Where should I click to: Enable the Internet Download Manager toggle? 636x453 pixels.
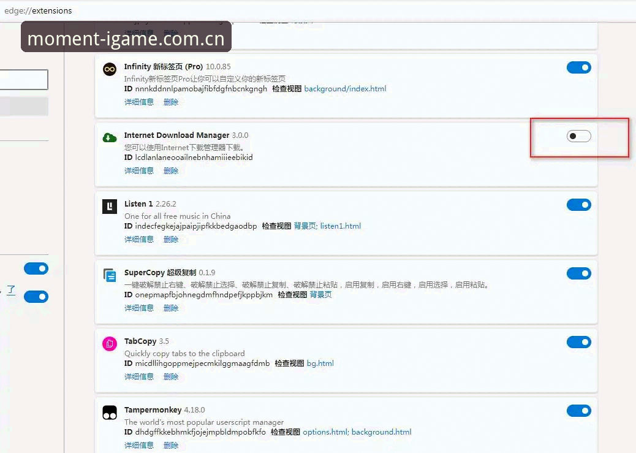579,136
